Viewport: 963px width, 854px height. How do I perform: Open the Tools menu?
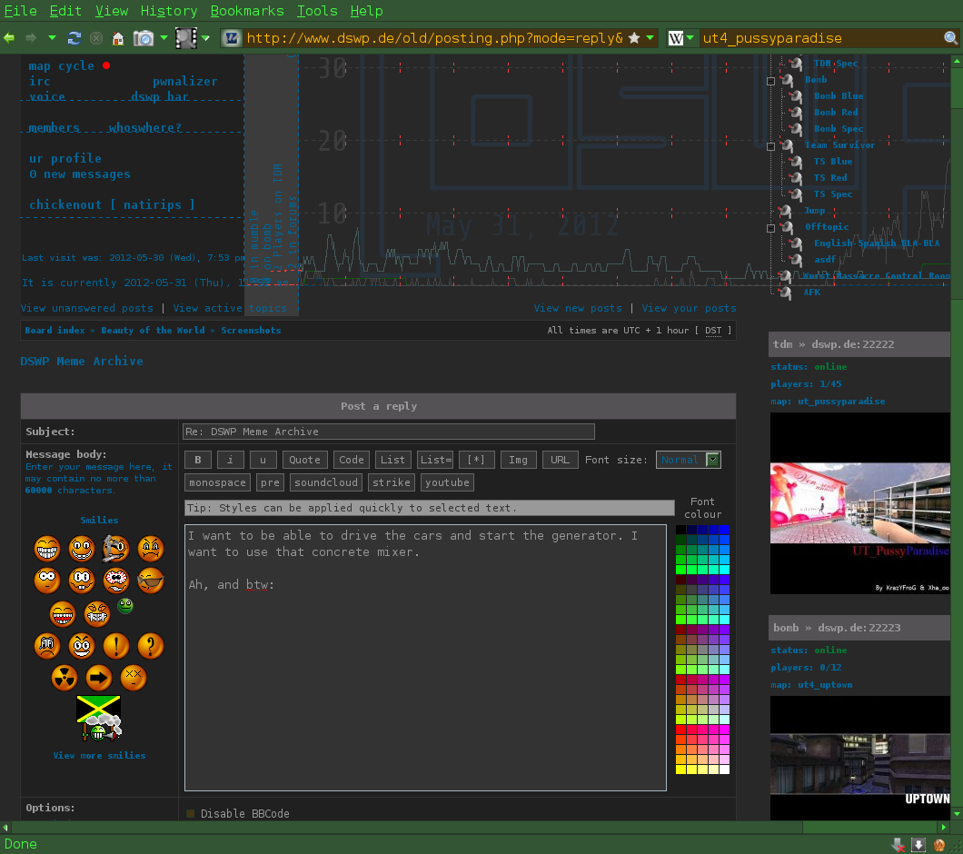point(317,11)
